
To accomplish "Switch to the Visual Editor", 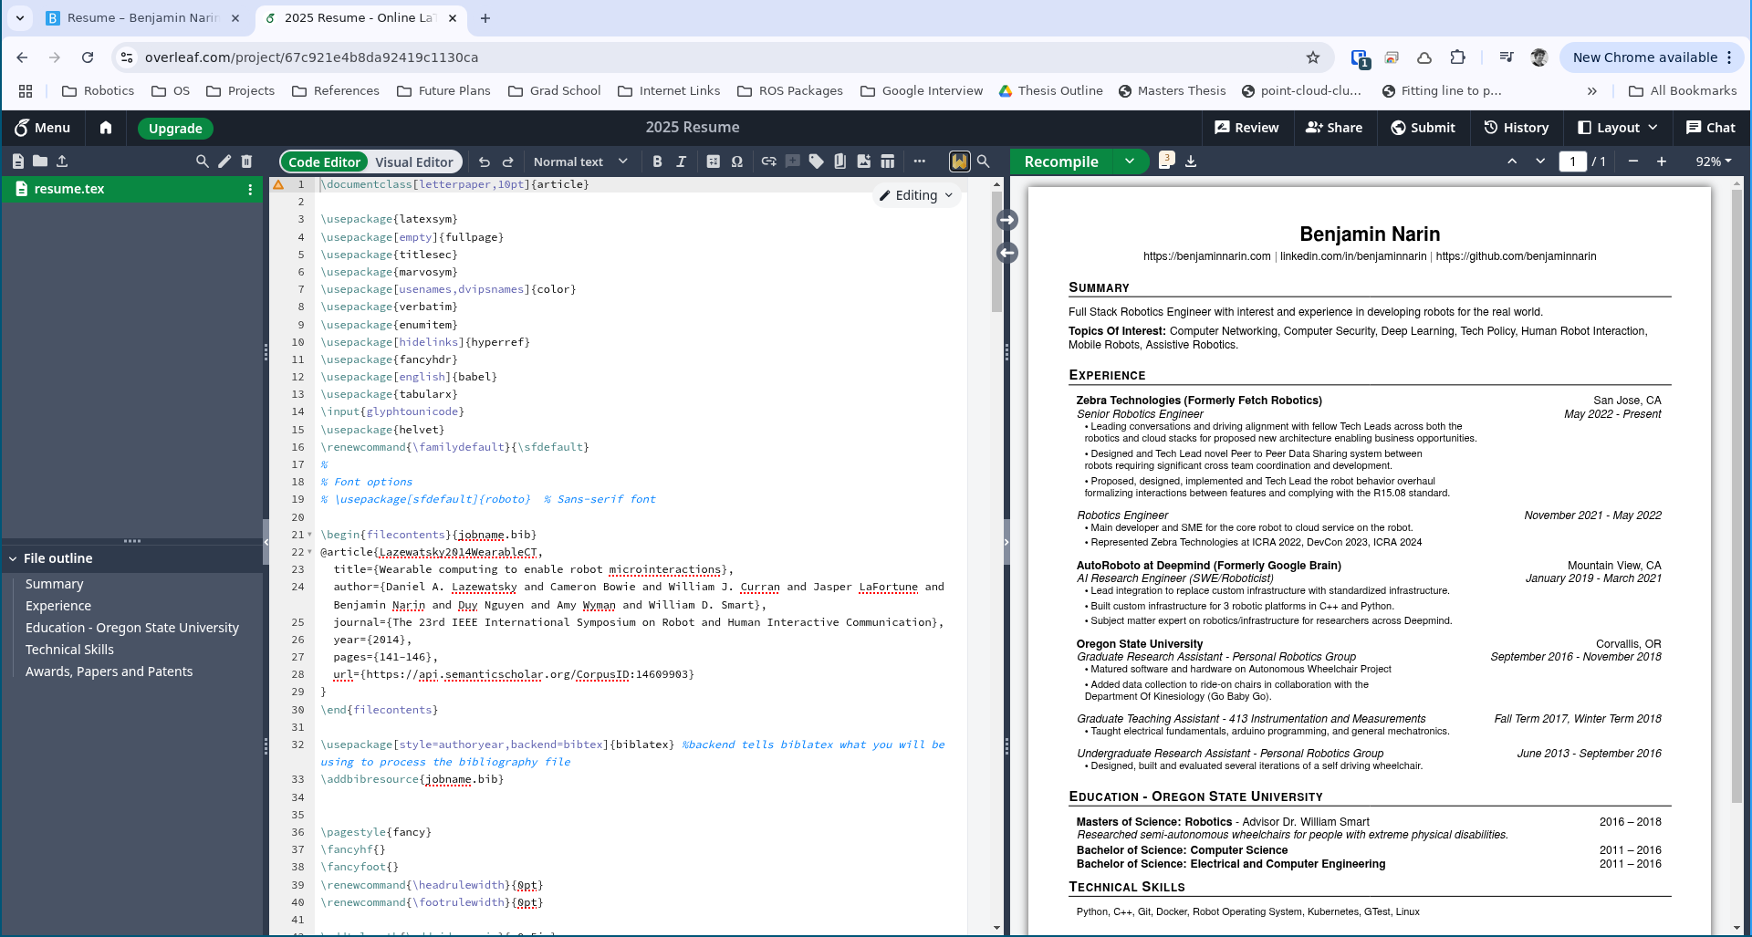I will (414, 161).
